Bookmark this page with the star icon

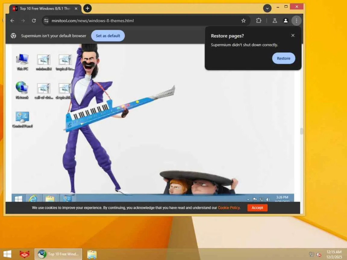[x=243, y=20]
